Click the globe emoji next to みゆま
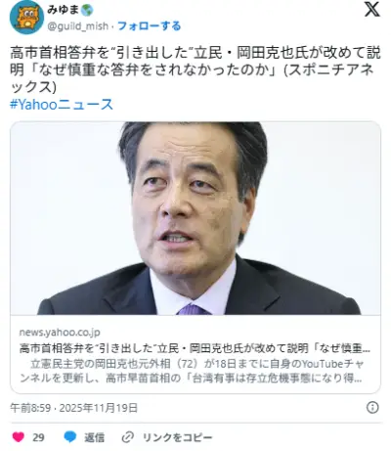Screen dimensions: 391x451 pos(87,10)
